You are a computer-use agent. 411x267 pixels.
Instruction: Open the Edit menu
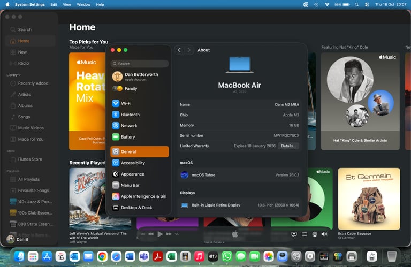coord(54,4)
